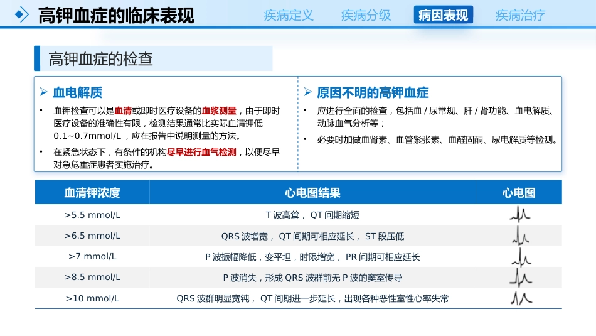This screenshot has width=596, height=336.
Task: Click the table header 心电图结果
Action: pyautogui.click(x=312, y=193)
